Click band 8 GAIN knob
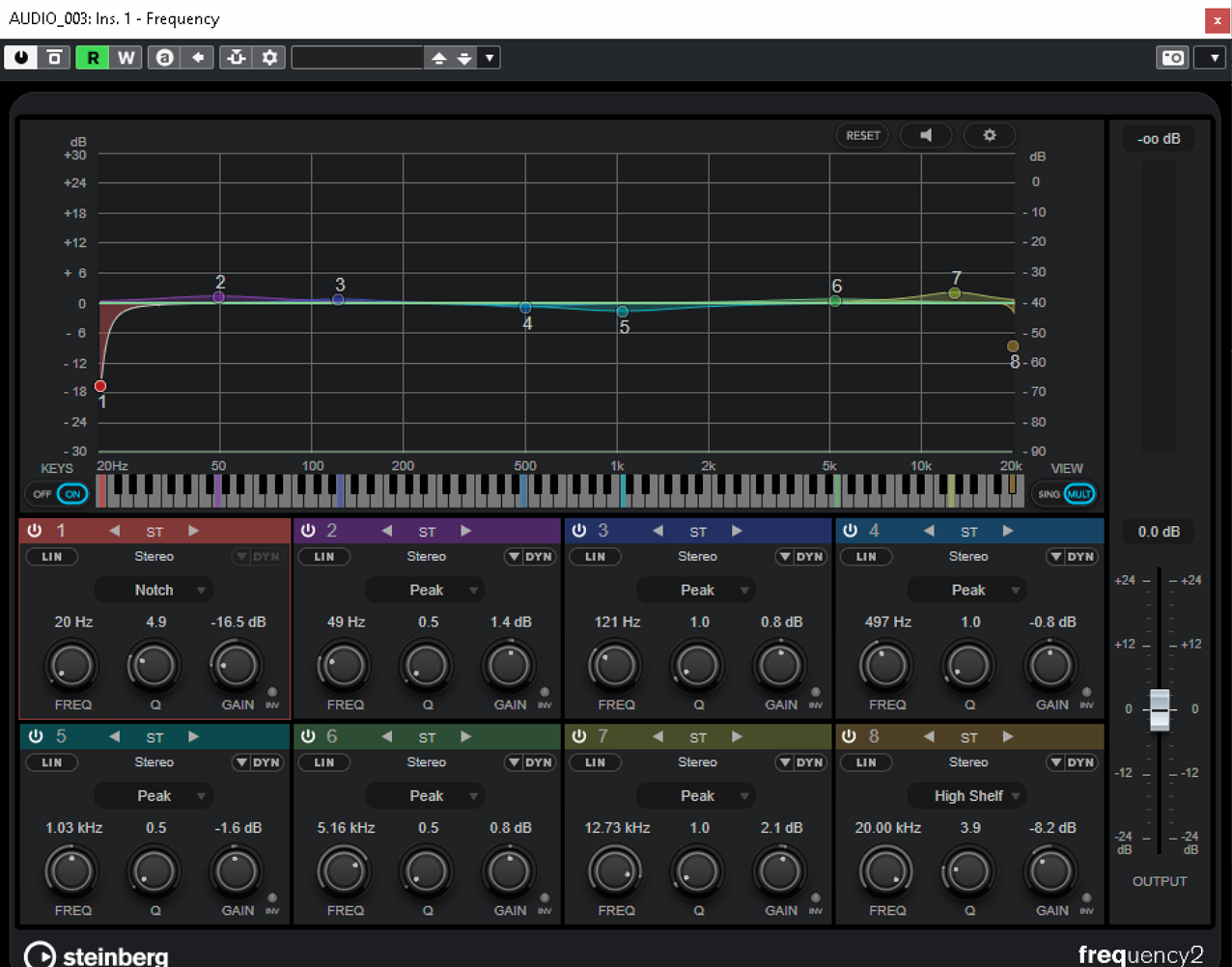Viewport: 1232px width, 967px height. (x=1050, y=871)
